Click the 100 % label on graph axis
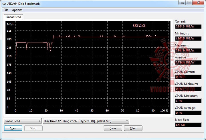This screenshot has width=206, height=140. (164, 111)
